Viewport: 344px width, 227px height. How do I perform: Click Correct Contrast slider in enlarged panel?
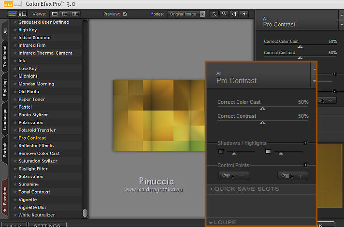tap(263, 123)
